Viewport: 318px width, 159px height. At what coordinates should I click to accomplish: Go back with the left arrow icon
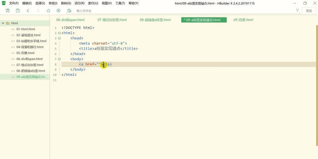tap(28, 11)
